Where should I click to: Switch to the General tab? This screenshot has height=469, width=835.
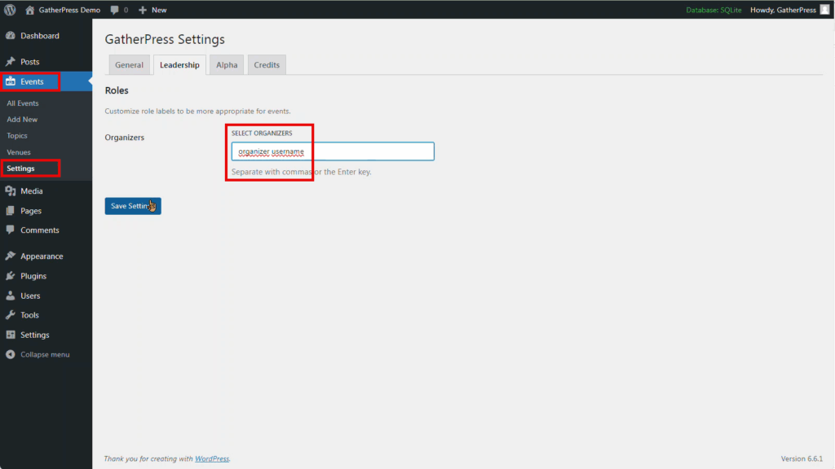click(x=129, y=65)
